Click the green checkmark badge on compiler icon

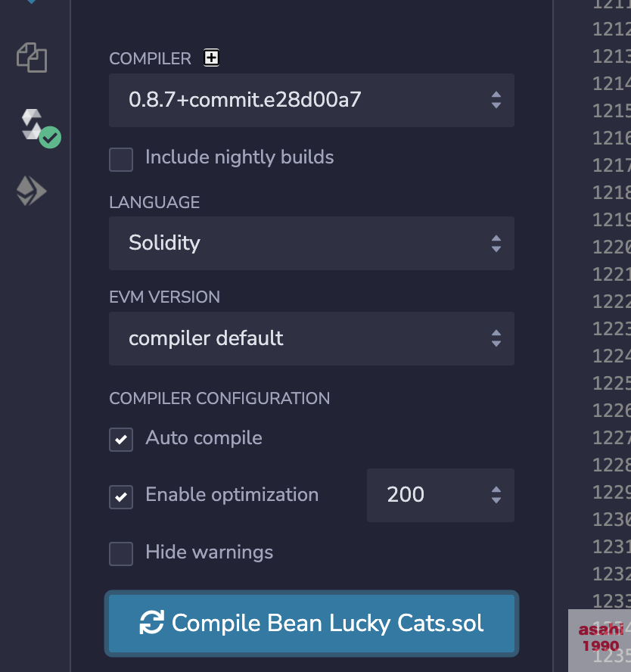pos(50,138)
